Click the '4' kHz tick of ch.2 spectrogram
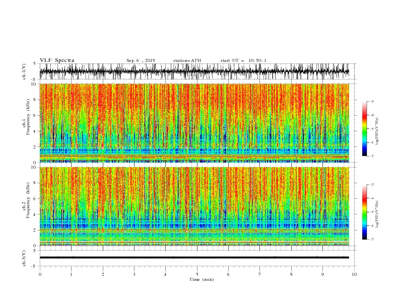Viewport: 399px width, 308px height. [35, 214]
